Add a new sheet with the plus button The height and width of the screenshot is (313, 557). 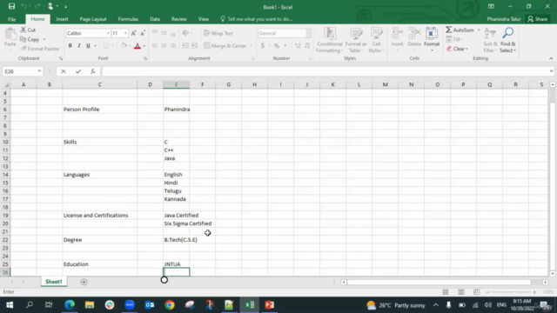pos(84,282)
